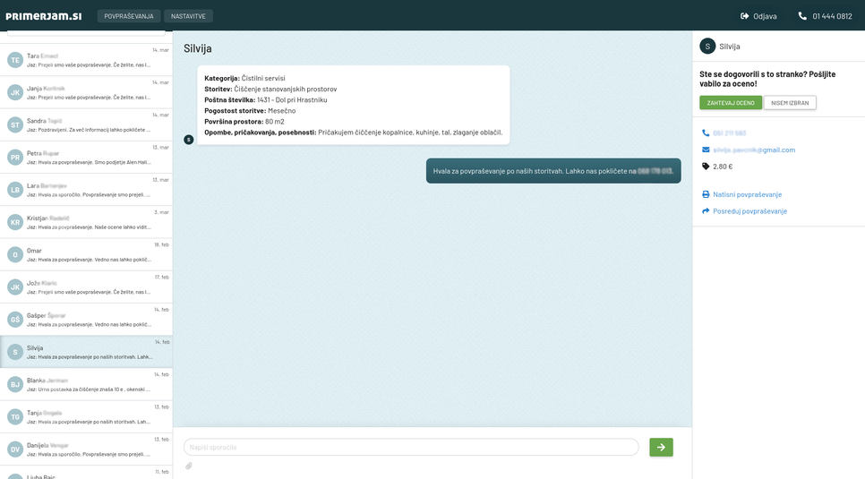Click the Posreduj povpraševanje link
This screenshot has height=479, width=865.
pos(749,211)
